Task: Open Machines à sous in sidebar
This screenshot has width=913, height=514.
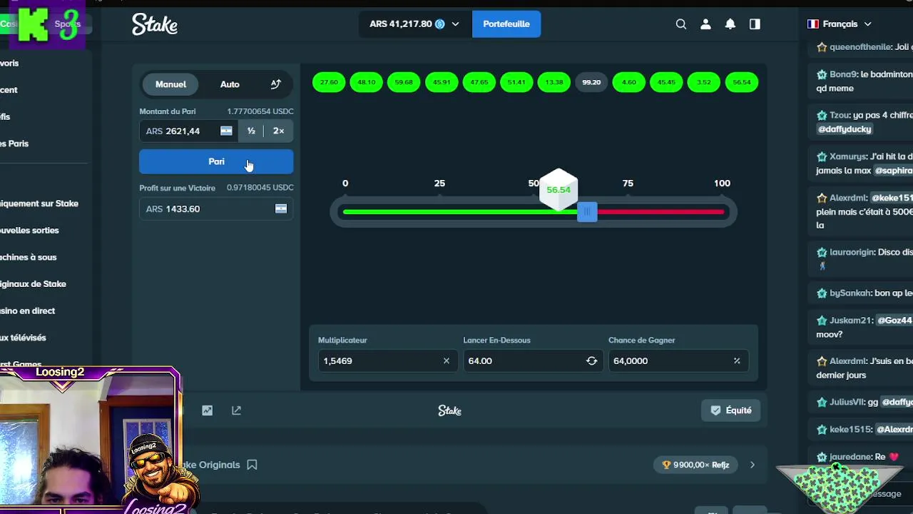Action: click(29, 257)
